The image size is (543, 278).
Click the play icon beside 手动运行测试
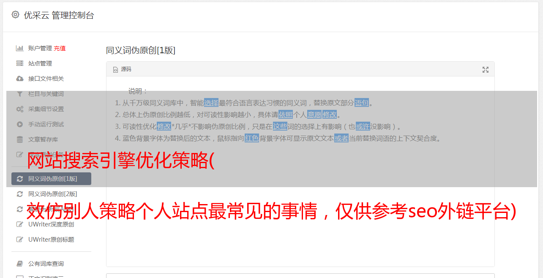19,124
